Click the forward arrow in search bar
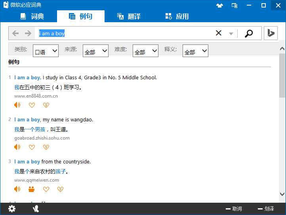 [28, 33]
